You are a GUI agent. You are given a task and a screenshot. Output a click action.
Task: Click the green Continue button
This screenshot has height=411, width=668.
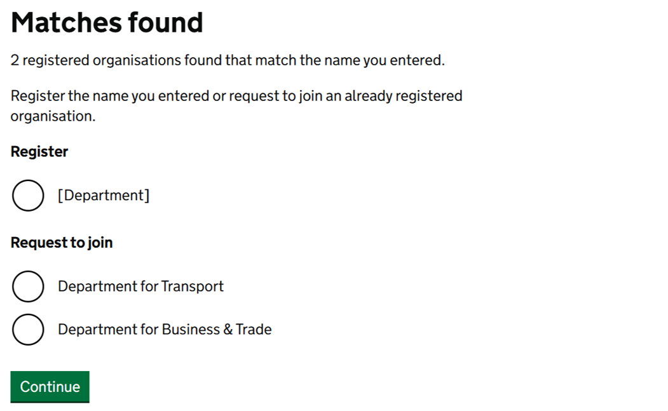[x=50, y=387]
